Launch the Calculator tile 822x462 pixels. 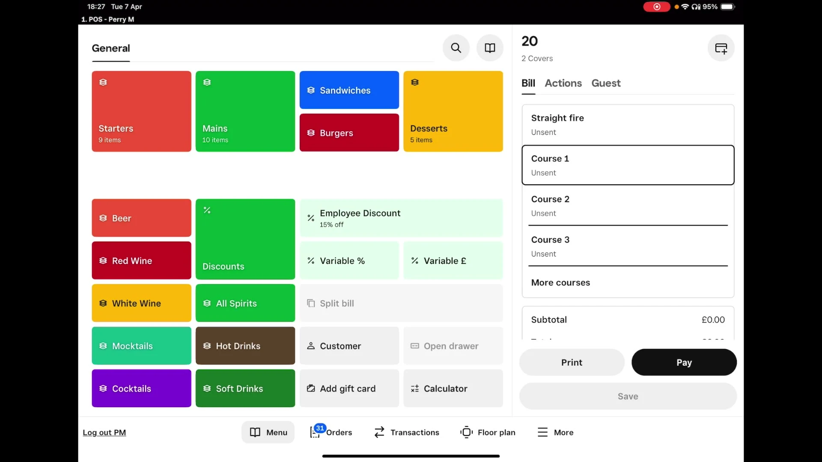click(453, 388)
